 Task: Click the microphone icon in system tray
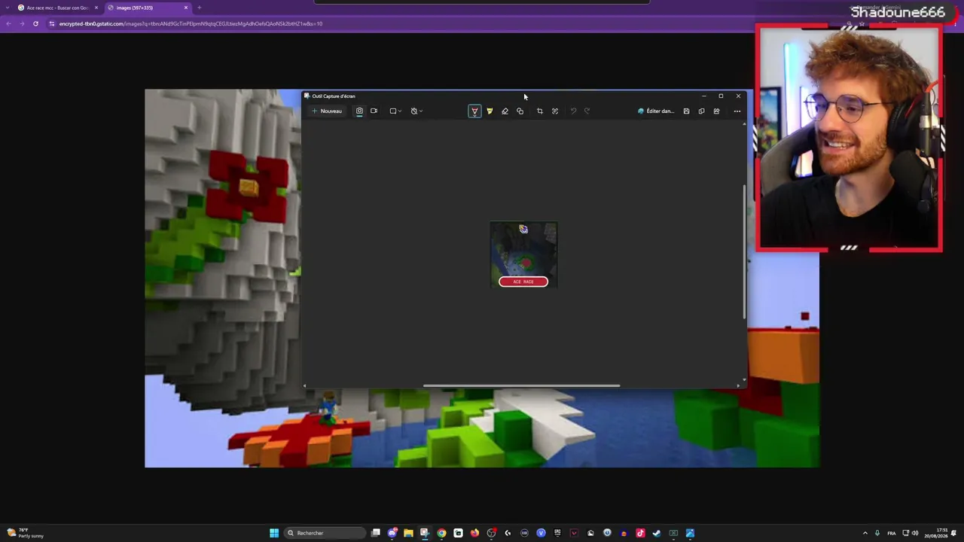click(877, 533)
